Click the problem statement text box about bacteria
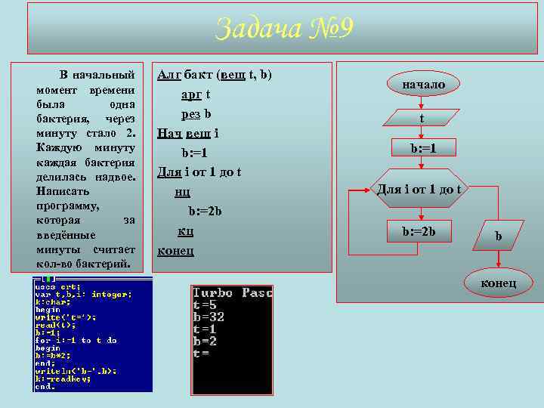544x408 pixels. tap(77, 168)
